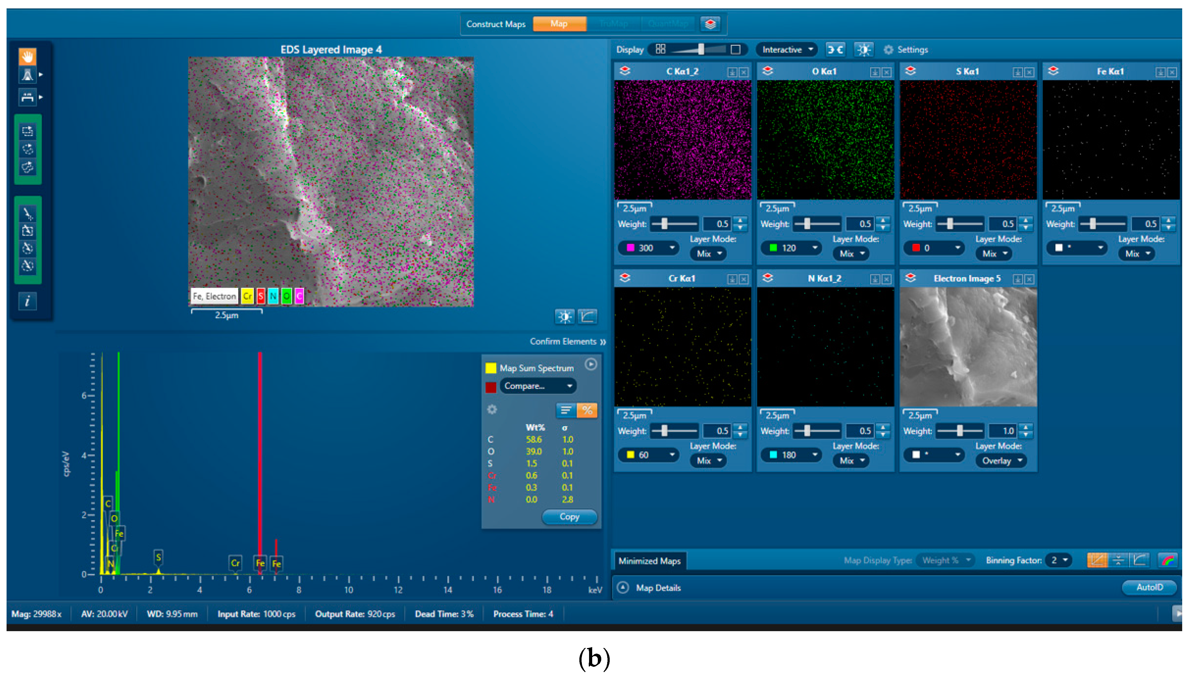1190x678 pixels.
Task: Expand Map Details section
Action: [623, 588]
